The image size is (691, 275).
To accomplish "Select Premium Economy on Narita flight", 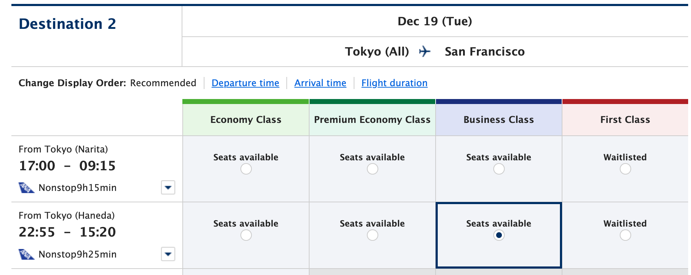I will coord(372,169).
